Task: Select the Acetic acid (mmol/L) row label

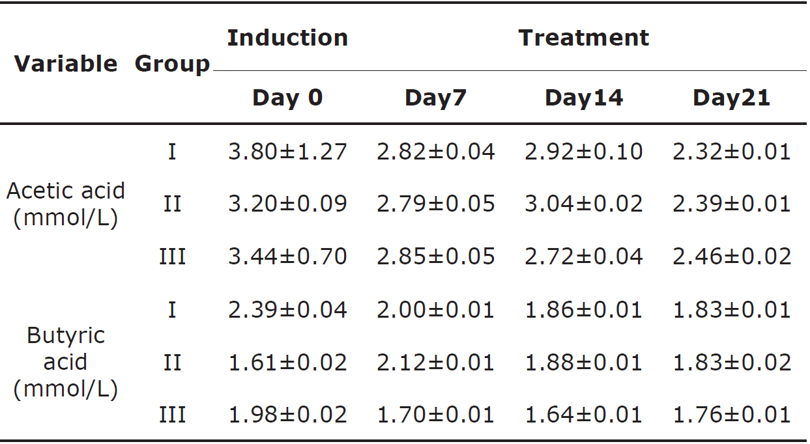Action: (x=66, y=204)
